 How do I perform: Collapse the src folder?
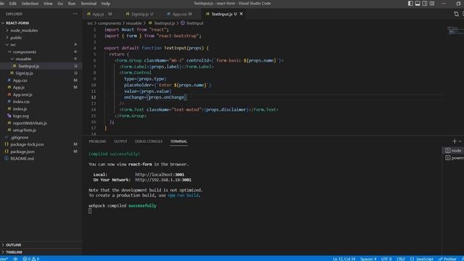pyautogui.click(x=41, y=45)
